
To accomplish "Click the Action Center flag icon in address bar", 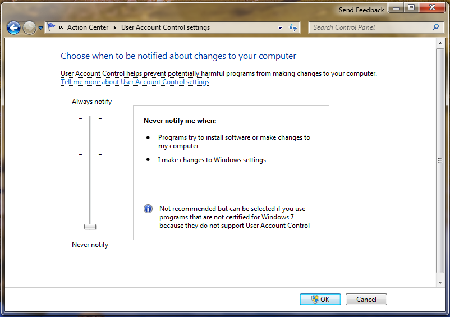I will click(52, 27).
